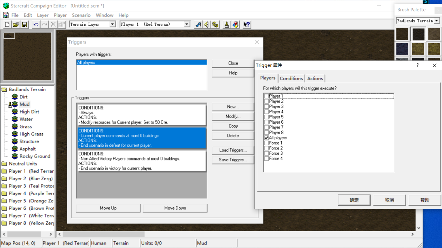Click the Open file folder icon
This screenshot has width=442, height=248.
16,25
